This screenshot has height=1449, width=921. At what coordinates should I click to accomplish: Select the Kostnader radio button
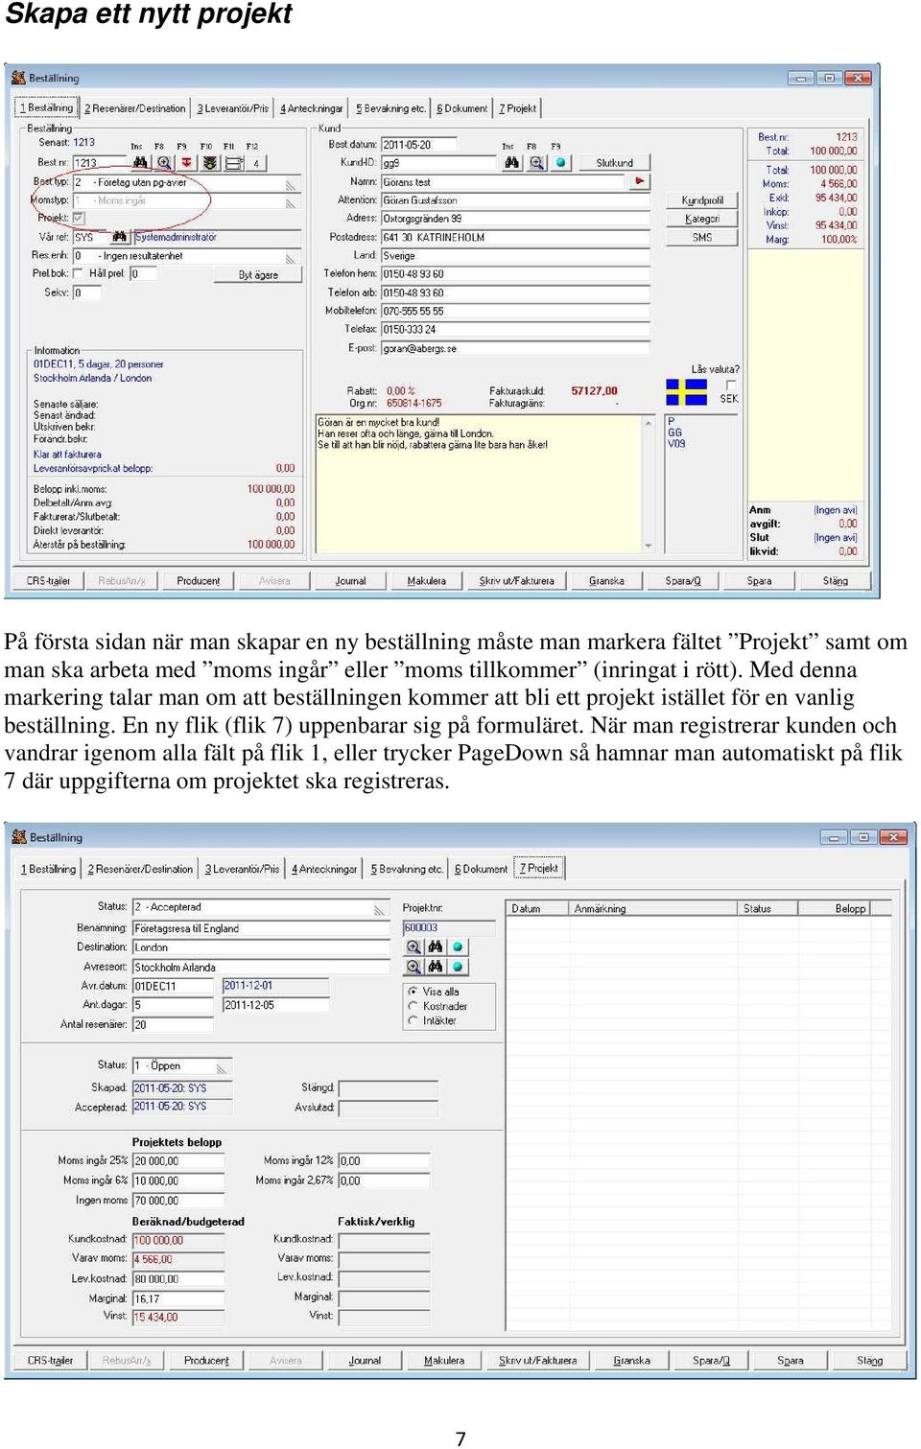pyautogui.click(x=413, y=1006)
